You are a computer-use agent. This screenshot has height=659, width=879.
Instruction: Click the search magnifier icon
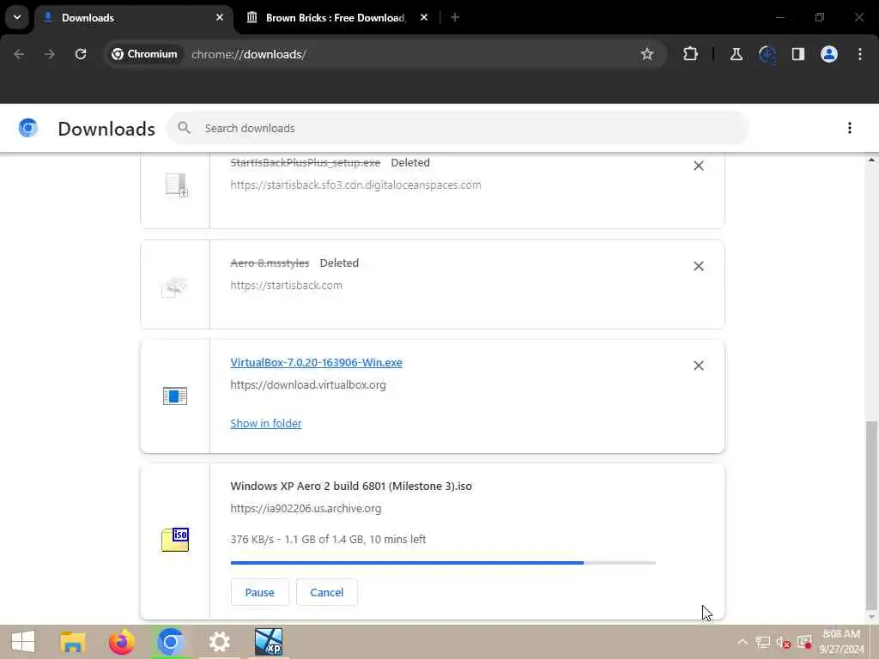(184, 129)
